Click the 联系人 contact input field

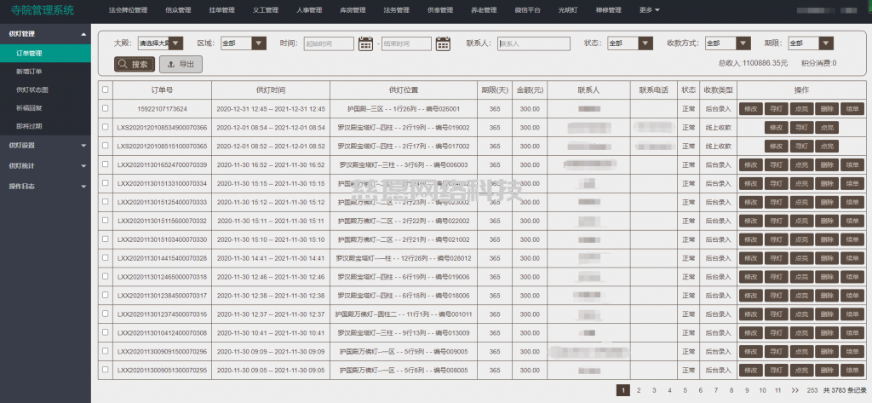533,43
